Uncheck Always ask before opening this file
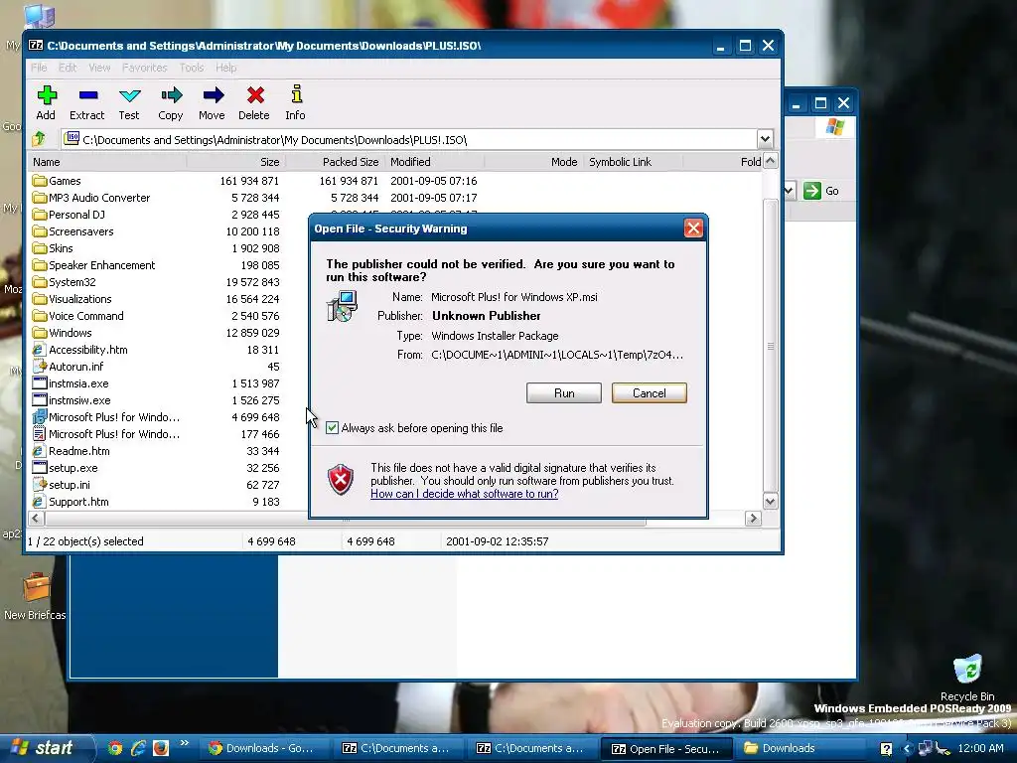 332,427
